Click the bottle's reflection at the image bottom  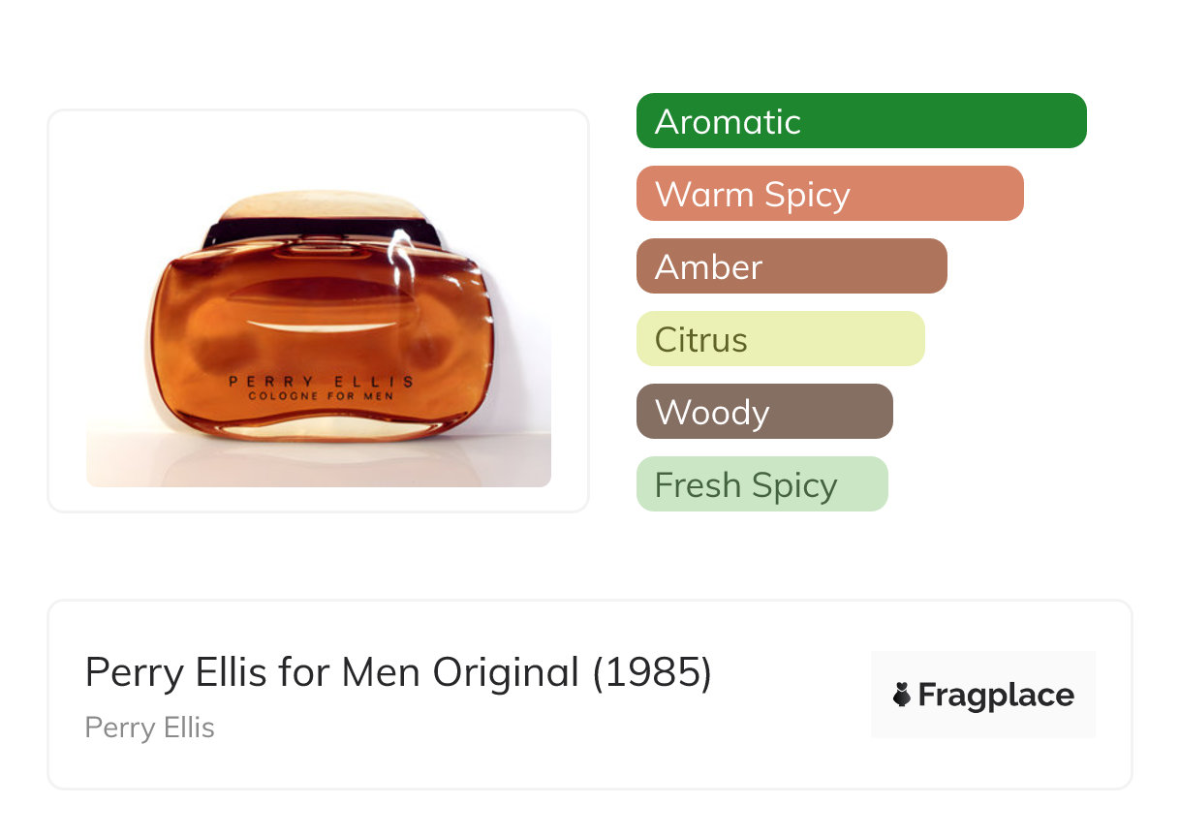point(319,463)
